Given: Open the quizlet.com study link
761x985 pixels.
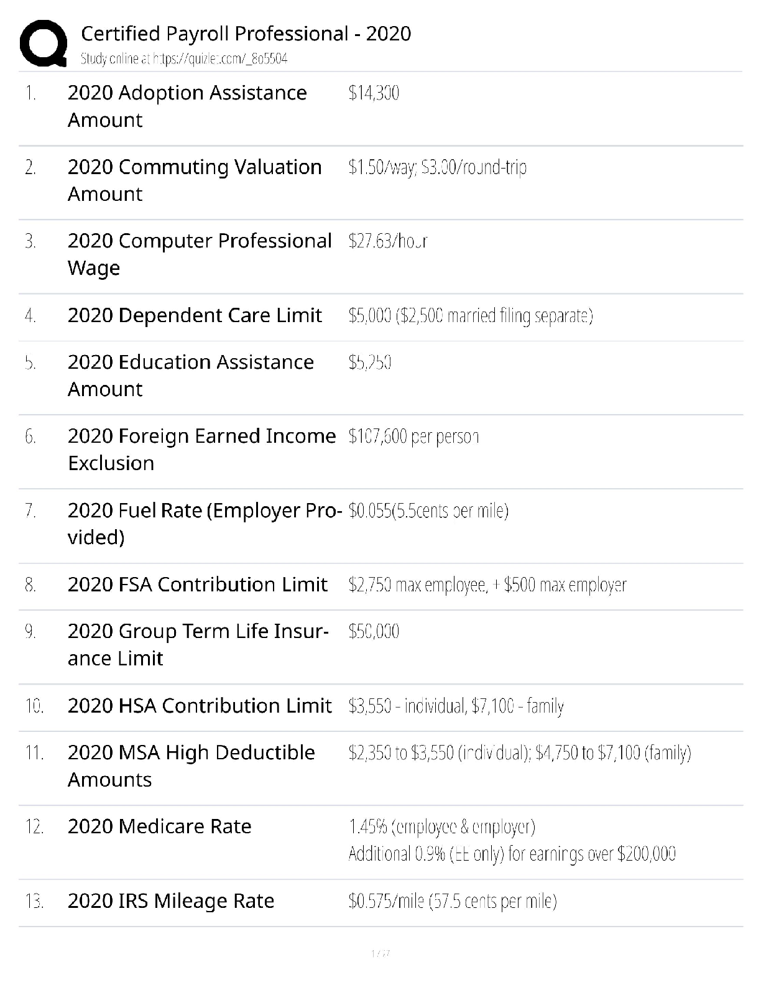Looking at the screenshot, I should click(184, 59).
